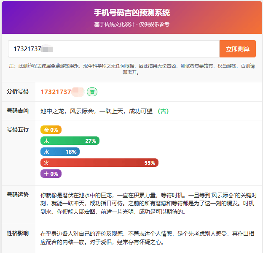The width and height of the screenshot is (263, 253).
Task: Select the 木 27% green bar
Action: tap(70, 141)
